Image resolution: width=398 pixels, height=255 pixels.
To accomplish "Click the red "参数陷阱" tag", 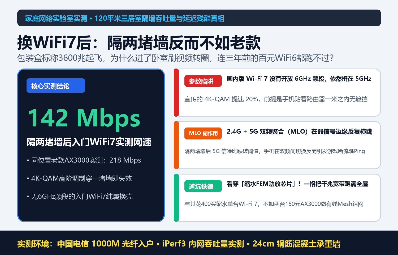I will [x=203, y=81].
